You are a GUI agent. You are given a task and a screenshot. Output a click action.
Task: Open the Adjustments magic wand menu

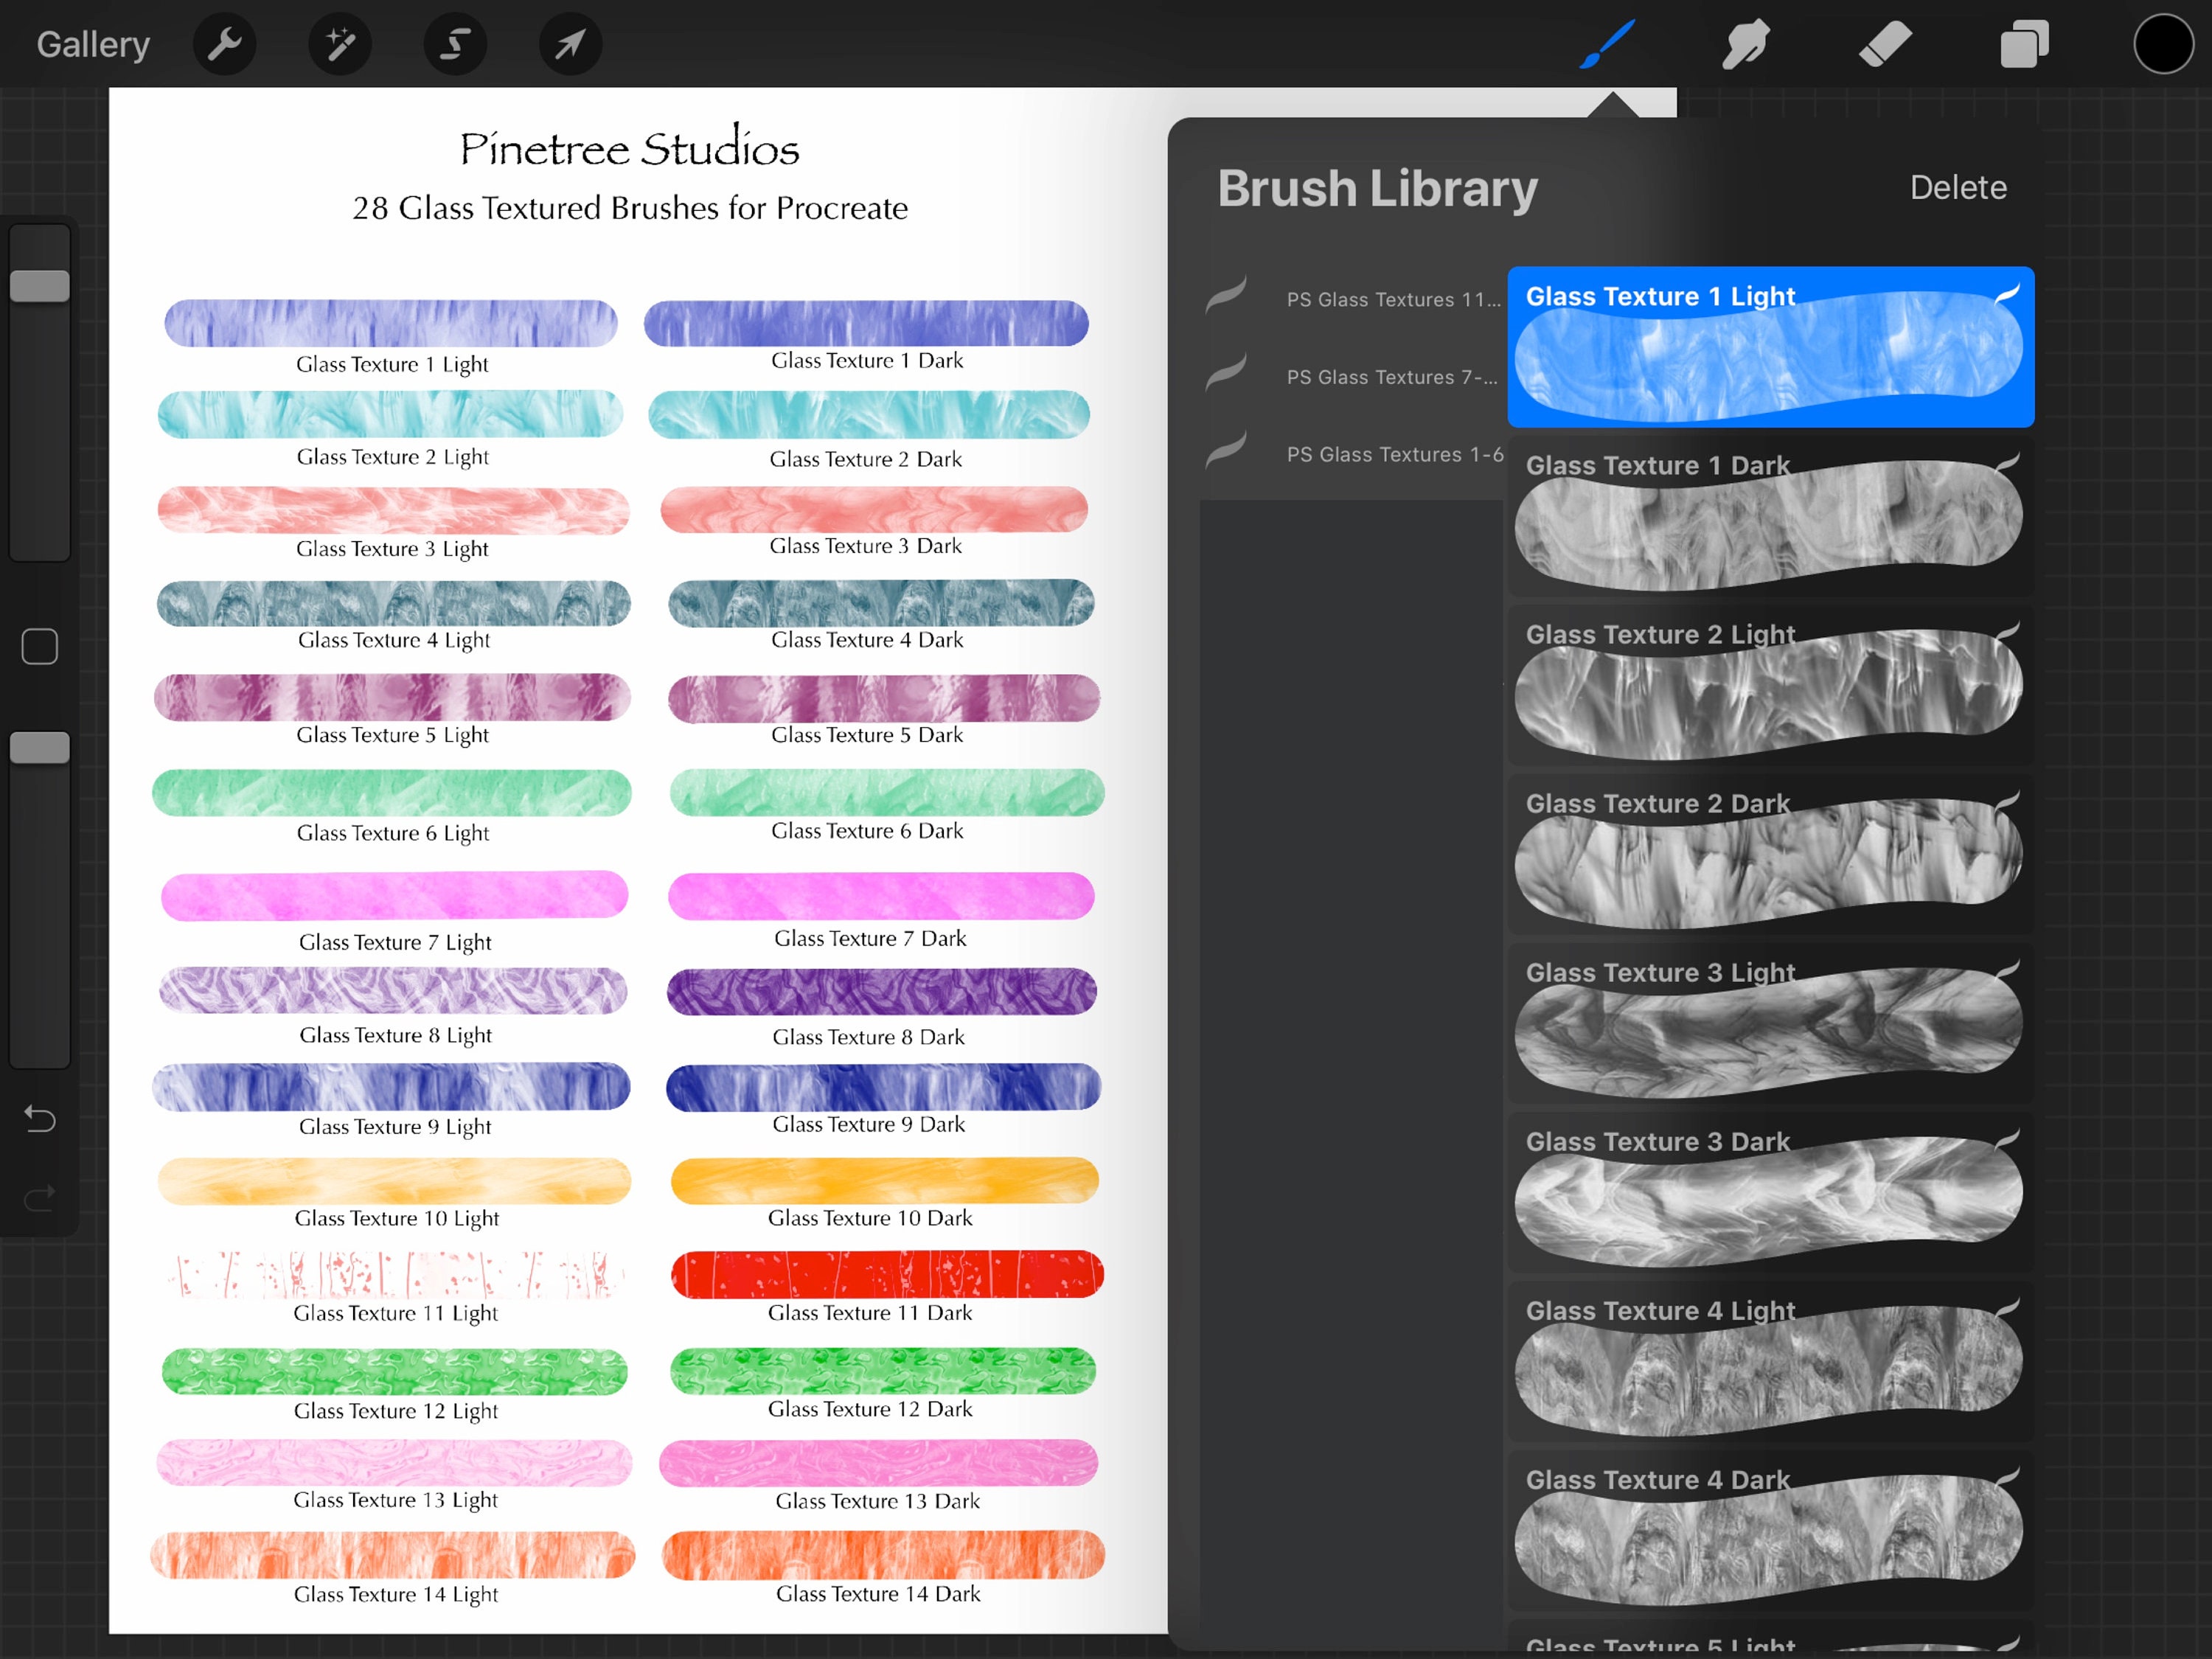pyautogui.click(x=339, y=43)
